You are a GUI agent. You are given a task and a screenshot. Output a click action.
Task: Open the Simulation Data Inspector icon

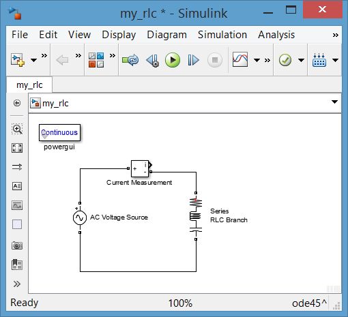tap(240, 59)
